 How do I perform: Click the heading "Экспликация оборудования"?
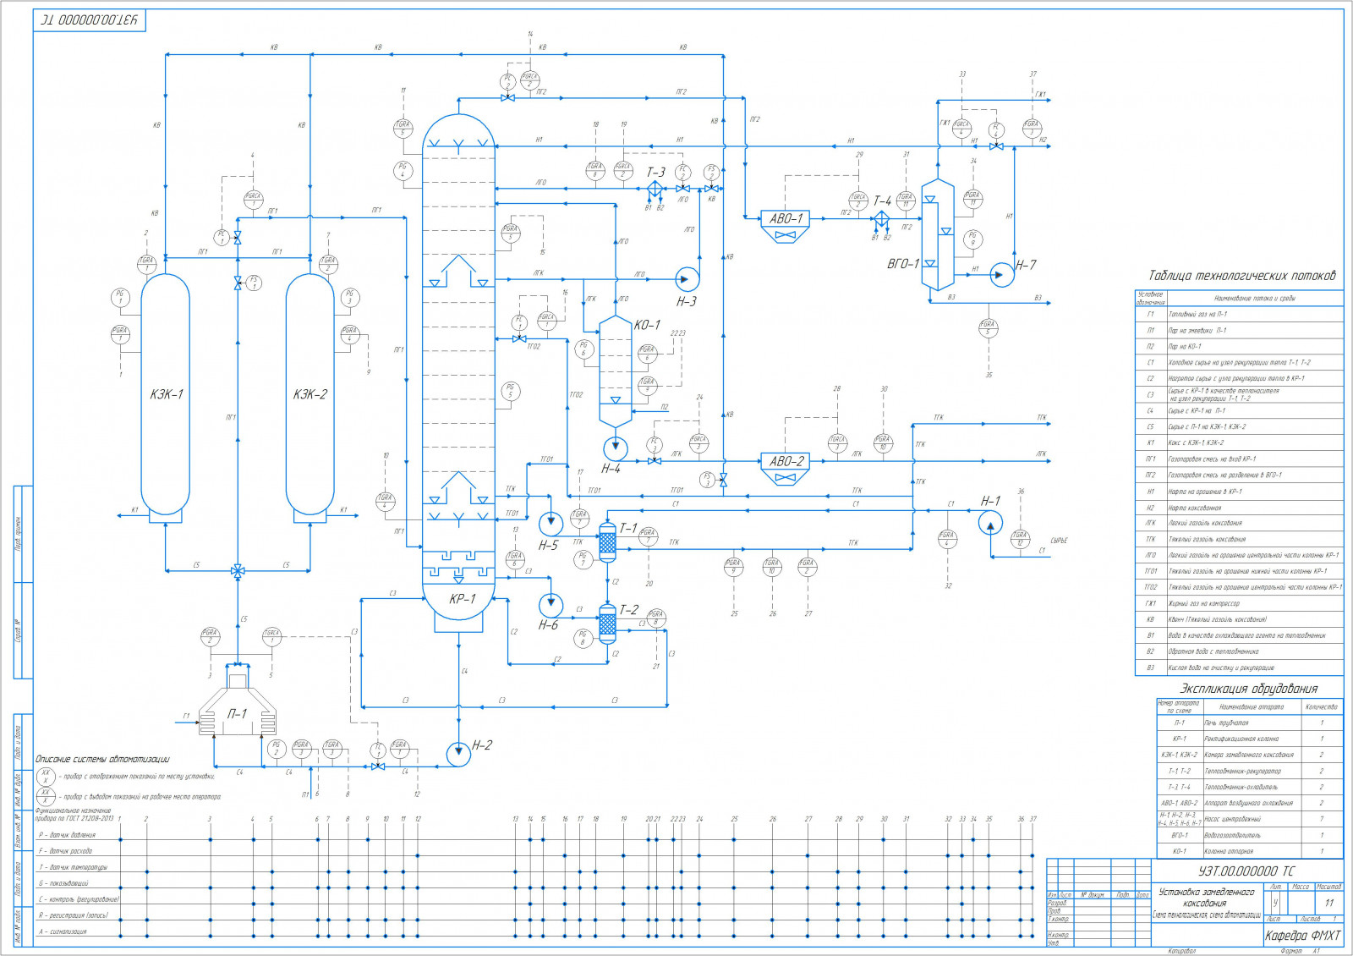[1248, 689]
